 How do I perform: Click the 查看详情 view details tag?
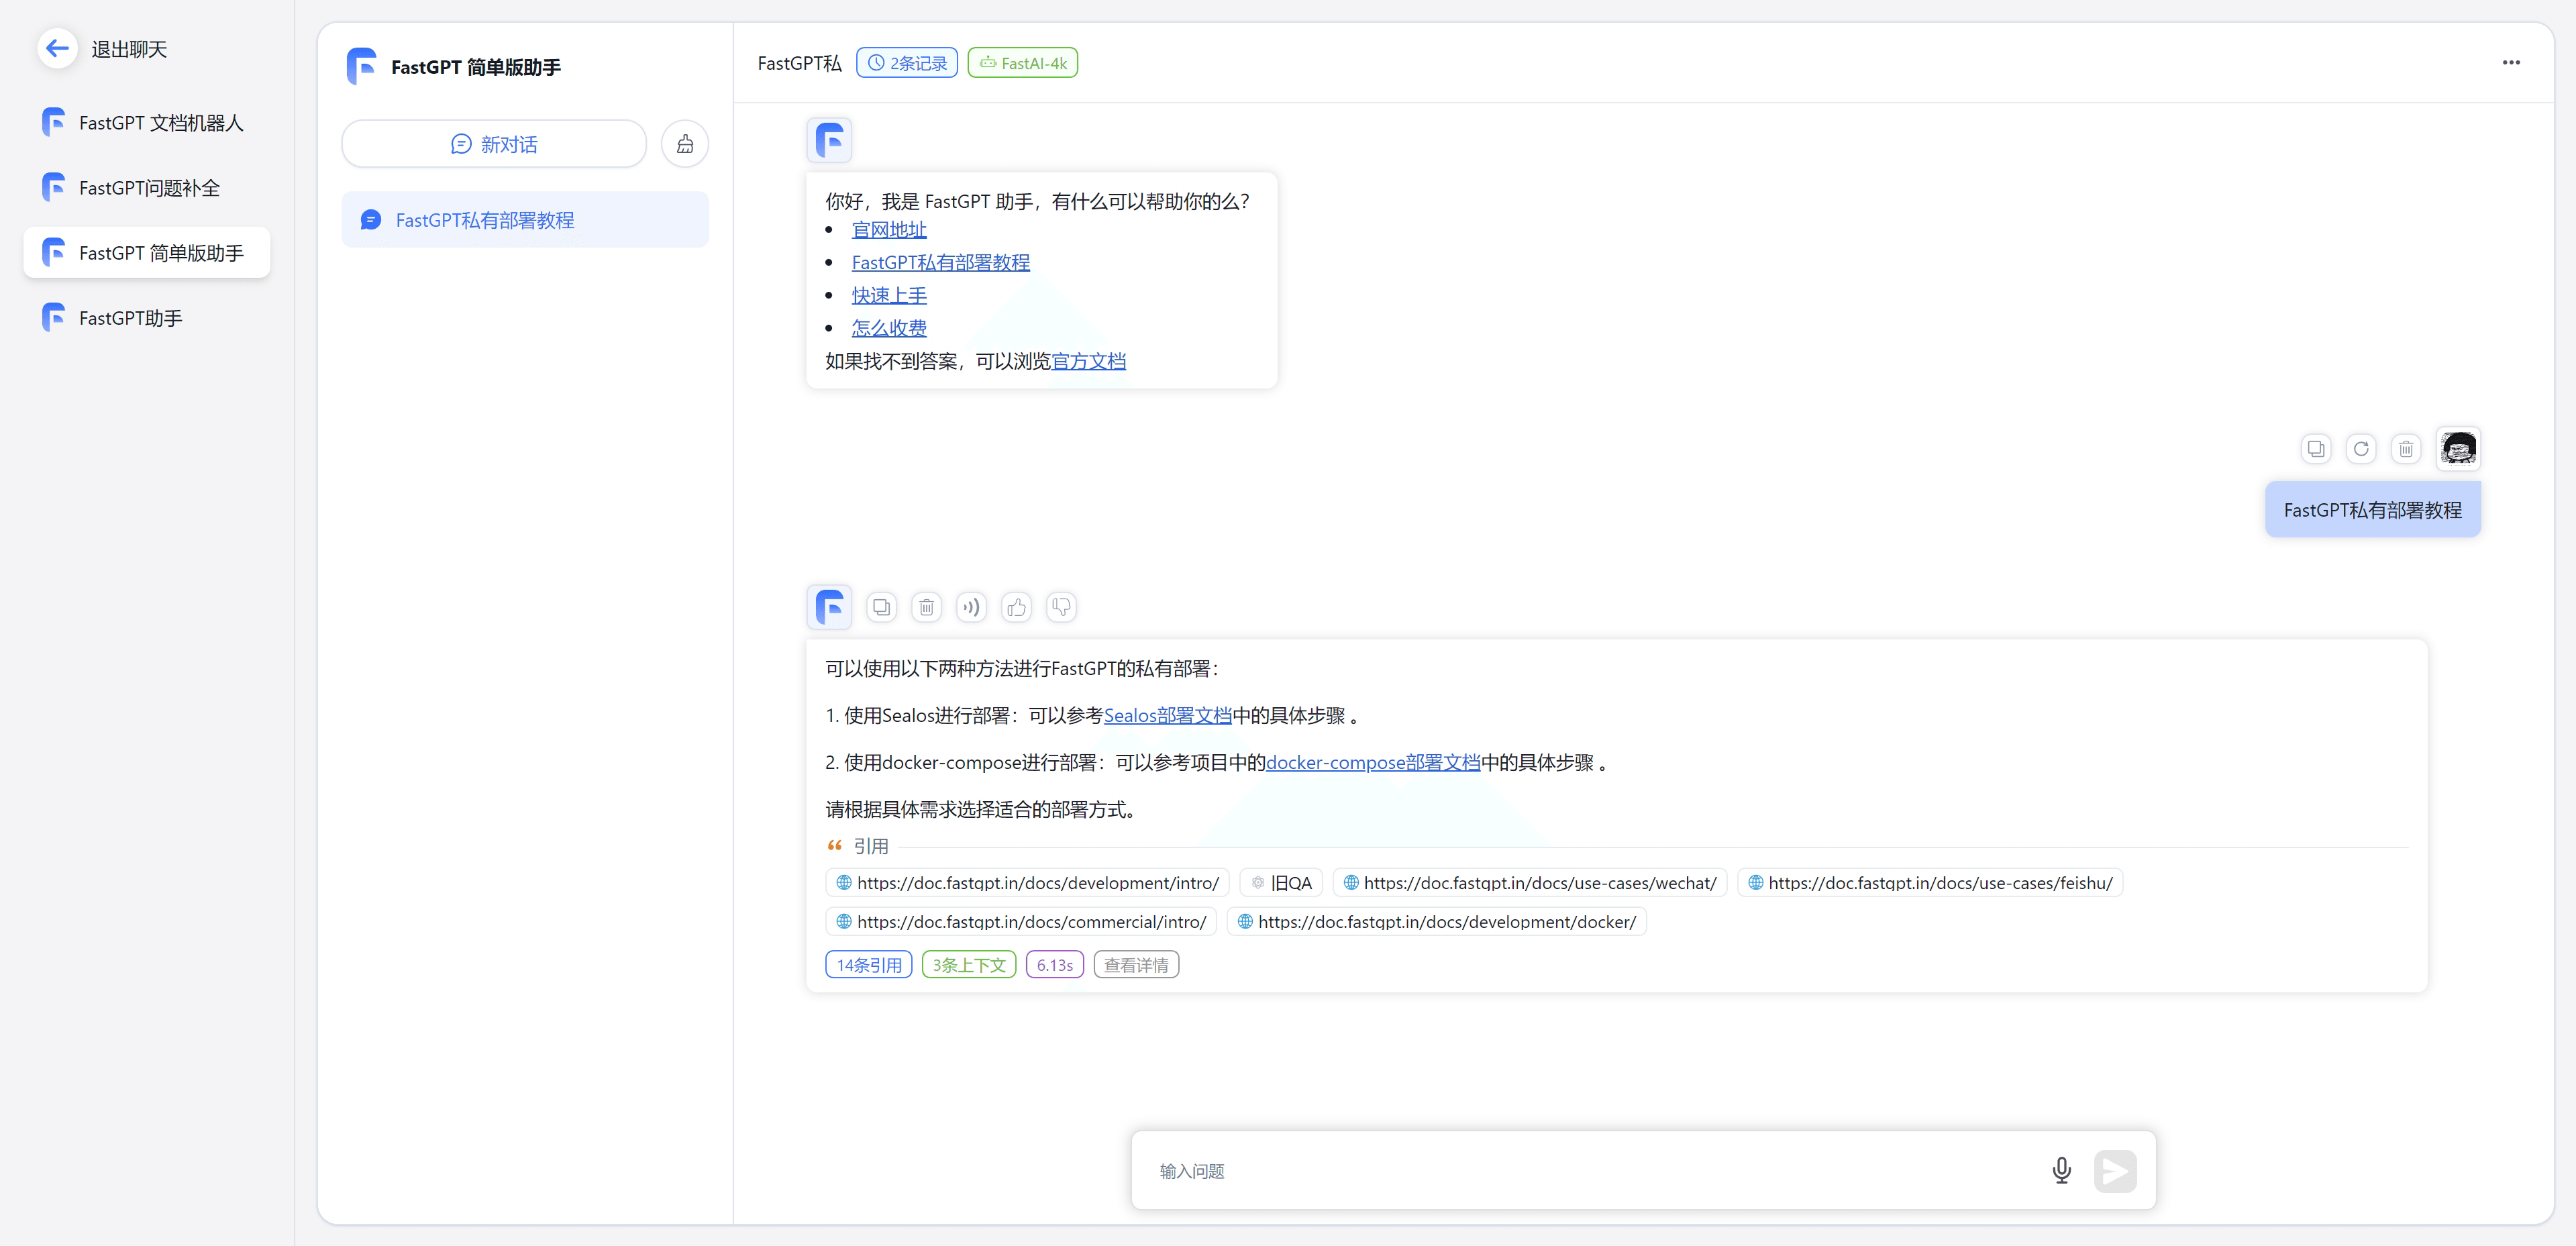pos(1136,965)
